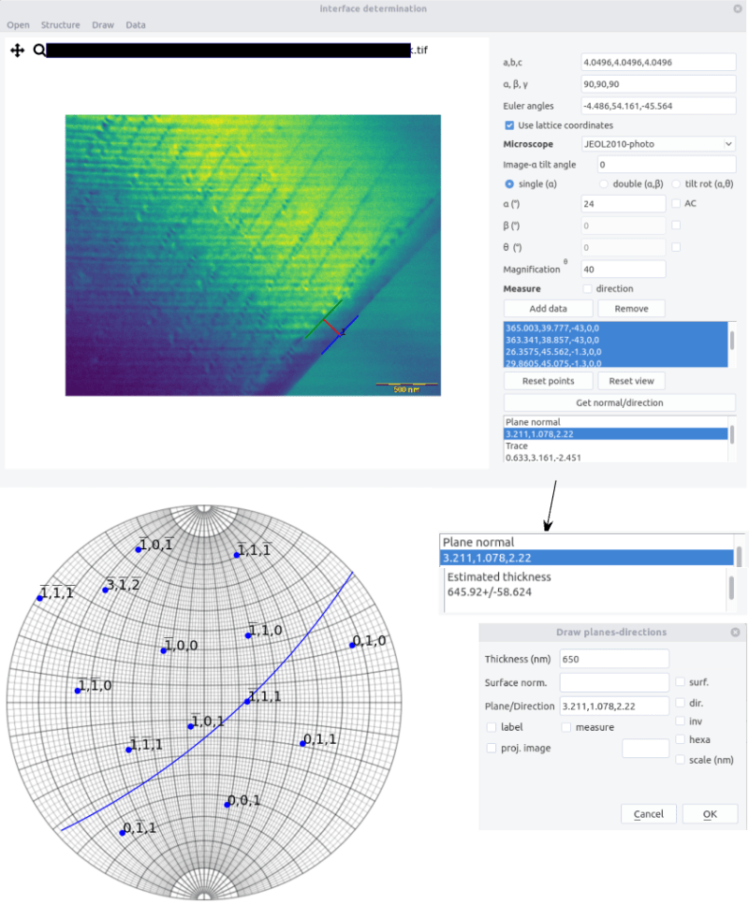Viewport: 749px width, 904px height.
Task: Select the tilt rot (α,θ) radio button
Action: (x=676, y=184)
